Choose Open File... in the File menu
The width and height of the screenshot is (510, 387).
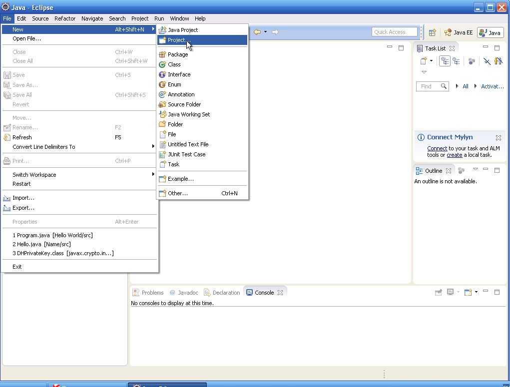(79, 39)
